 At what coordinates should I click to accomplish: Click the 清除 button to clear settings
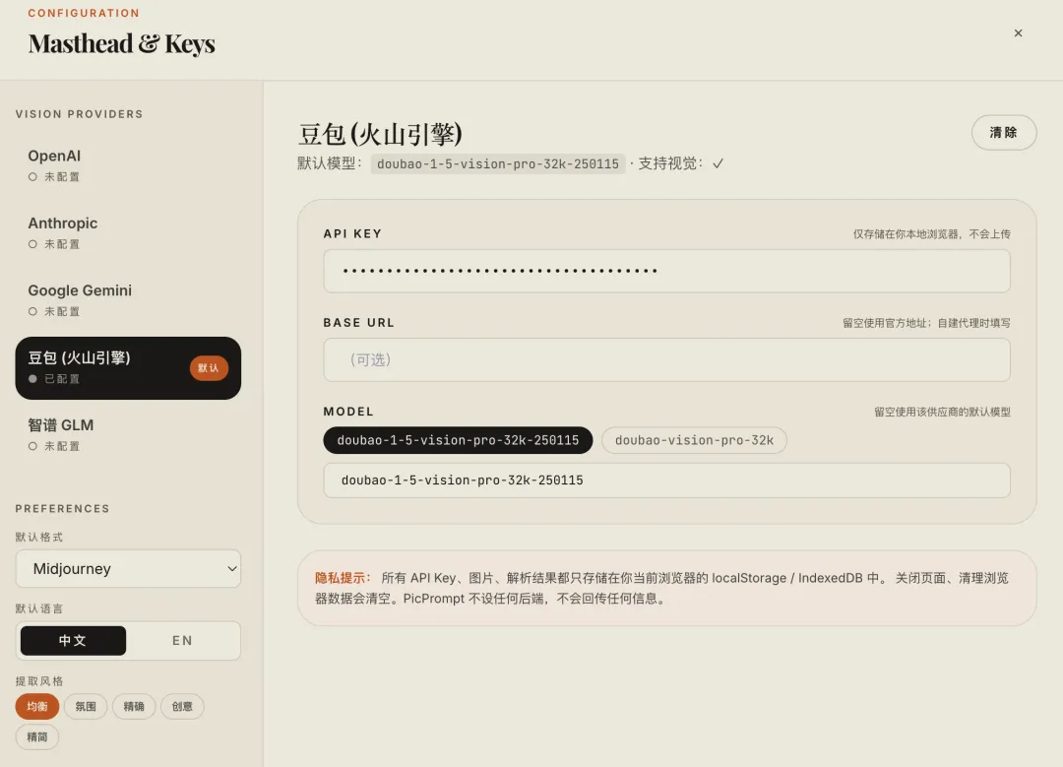click(1003, 132)
